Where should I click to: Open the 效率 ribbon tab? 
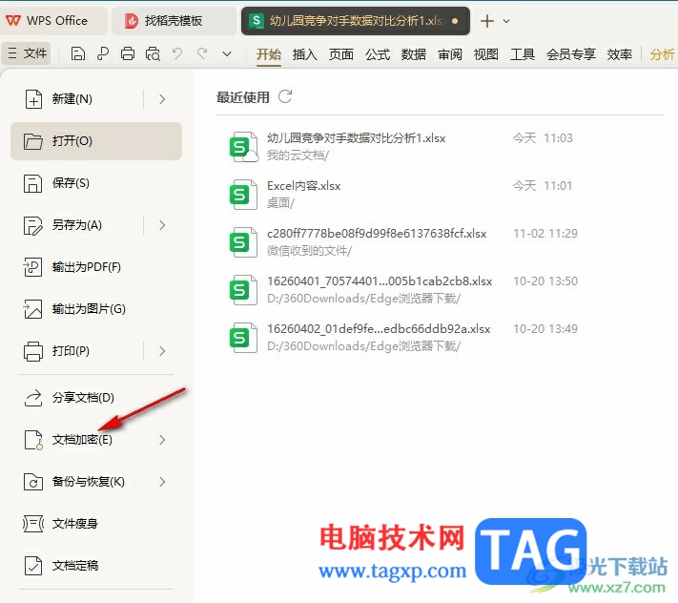(619, 54)
